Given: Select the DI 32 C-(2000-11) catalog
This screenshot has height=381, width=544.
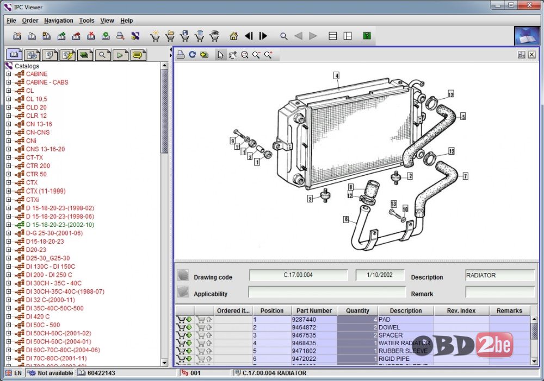Looking at the screenshot, I should coord(50,300).
